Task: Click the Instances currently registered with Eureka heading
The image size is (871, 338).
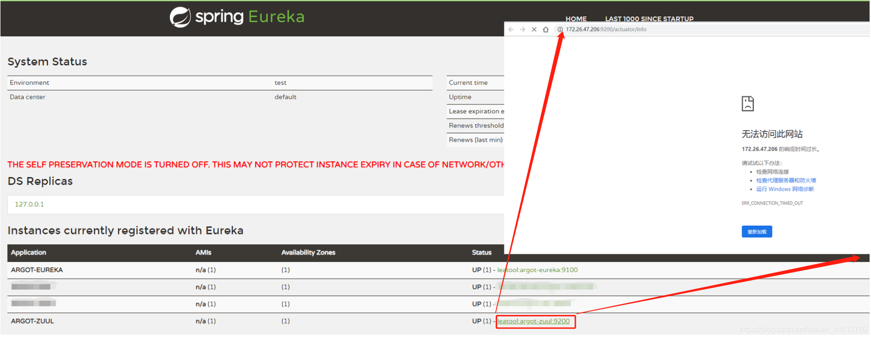Action: coord(125,231)
